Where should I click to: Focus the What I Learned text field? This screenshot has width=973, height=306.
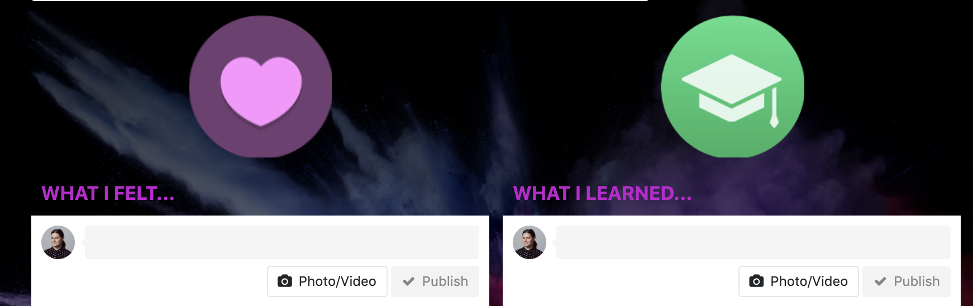[x=753, y=242]
